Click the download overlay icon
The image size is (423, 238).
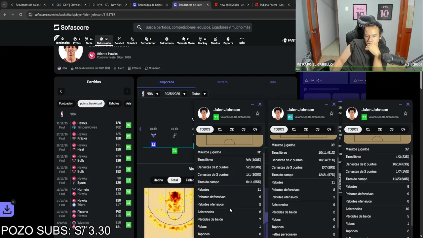point(7,210)
